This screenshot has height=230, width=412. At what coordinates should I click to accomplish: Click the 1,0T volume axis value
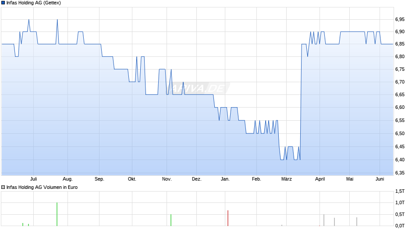click(x=400, y=202)
